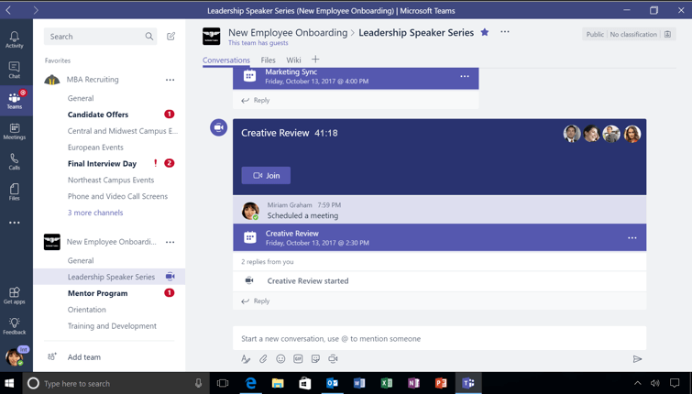Open the Final Interview Day channel
This screenshot has height=394, width=692.
(102, 164)
